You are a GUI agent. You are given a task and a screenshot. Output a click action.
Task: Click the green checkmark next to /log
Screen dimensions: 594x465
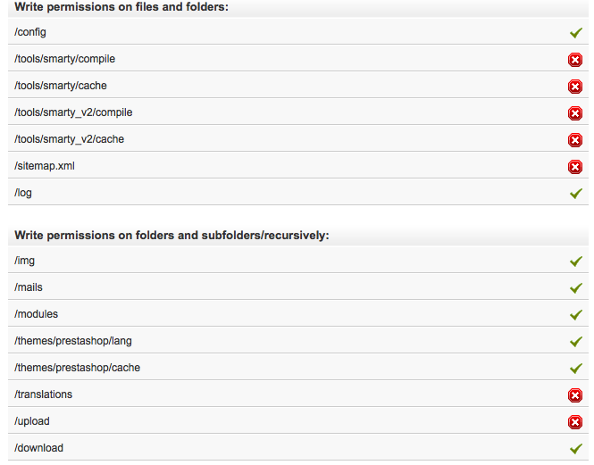(576, 194)
